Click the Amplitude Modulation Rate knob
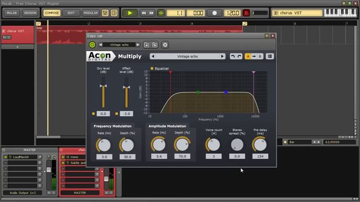 (159, 145)
